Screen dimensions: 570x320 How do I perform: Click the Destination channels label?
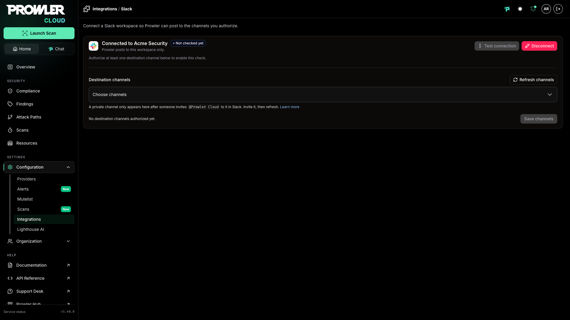click(x=110, y=80)
